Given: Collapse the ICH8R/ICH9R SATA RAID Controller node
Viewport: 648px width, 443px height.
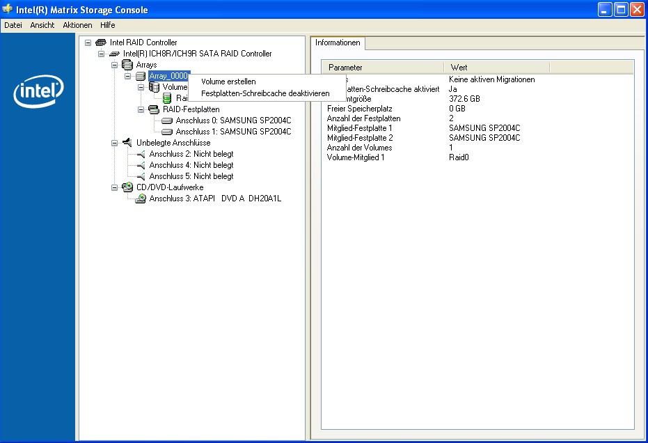Looking at the screenshot, I should 101,54.
